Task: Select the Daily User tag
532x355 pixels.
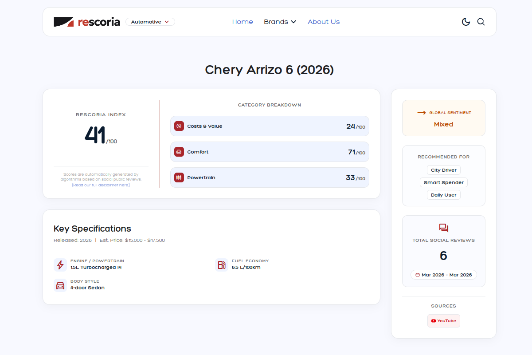Action: point(444,195)
